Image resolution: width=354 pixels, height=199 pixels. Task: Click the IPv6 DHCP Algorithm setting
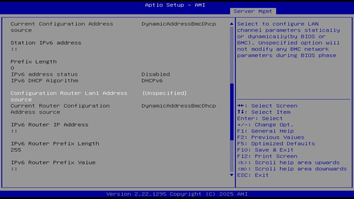click(44, 80)
